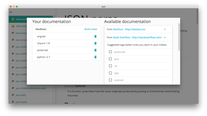
Task: Open the DevDocs http://devdocs.io/ link
Action: 129,29
